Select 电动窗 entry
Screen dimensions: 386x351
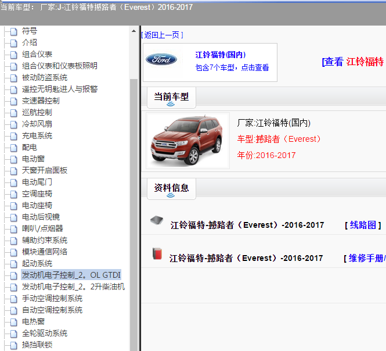[33, 159]
